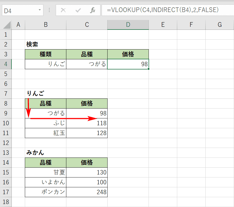Click cell B4 containing りんご
The width and height of the screenshot is (234, 207).
(46, 64)
